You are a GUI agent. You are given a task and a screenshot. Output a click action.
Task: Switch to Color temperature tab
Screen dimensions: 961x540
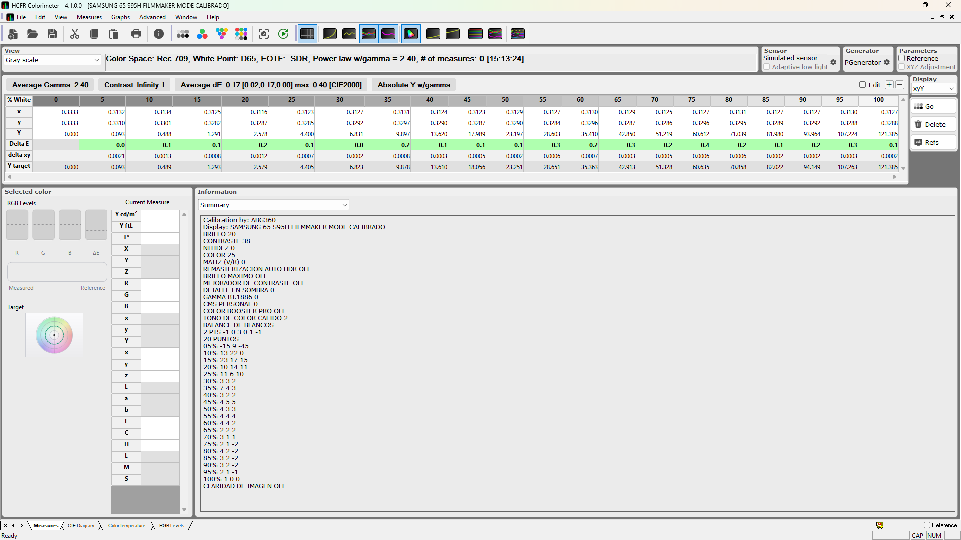point(127,525)
